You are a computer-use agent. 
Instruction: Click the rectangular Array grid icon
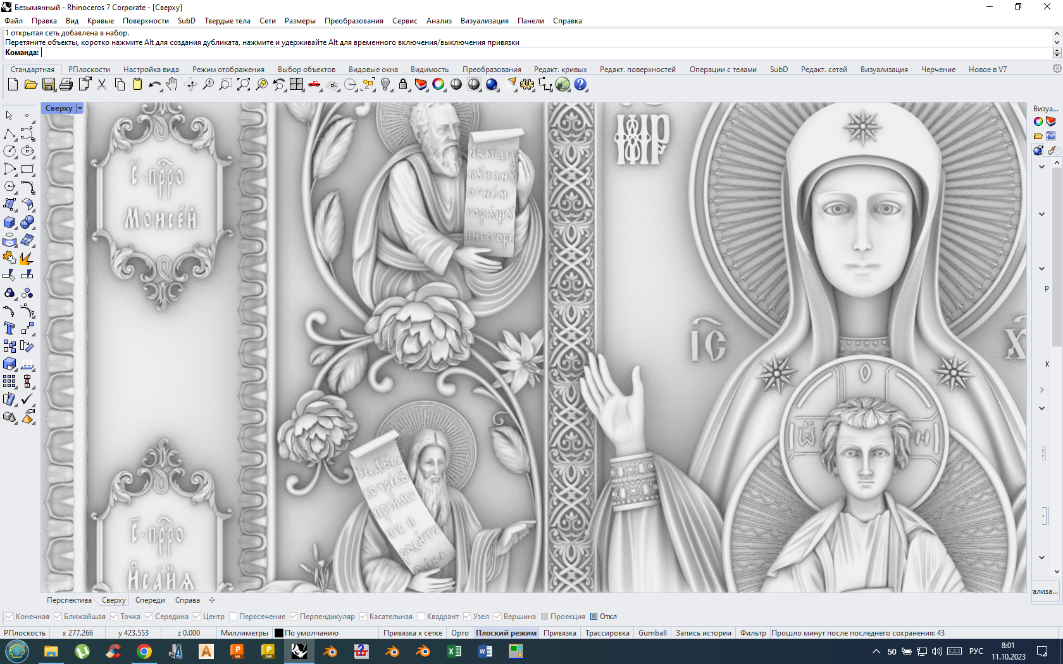tap(9, 381)
